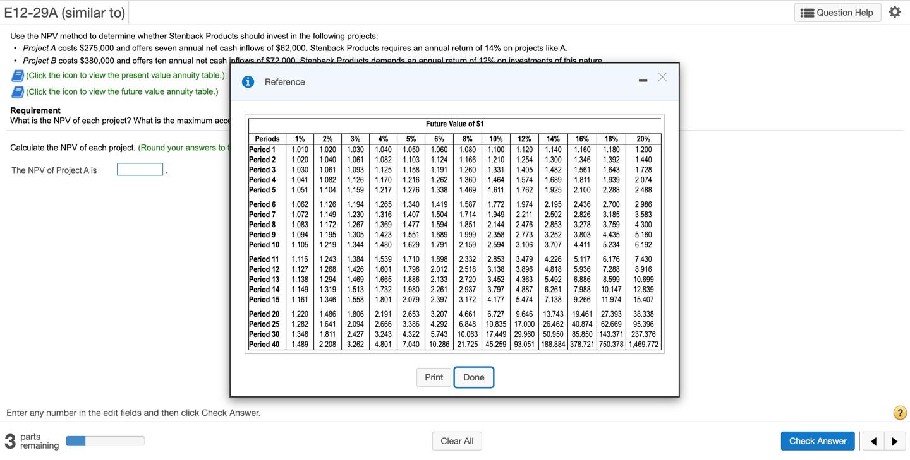Click the present value annuity table book icon
Viewport: 910px width, 460px height.
(x=17, y=76)
